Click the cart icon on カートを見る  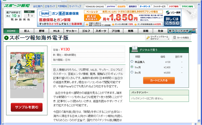tap(175, 38)
